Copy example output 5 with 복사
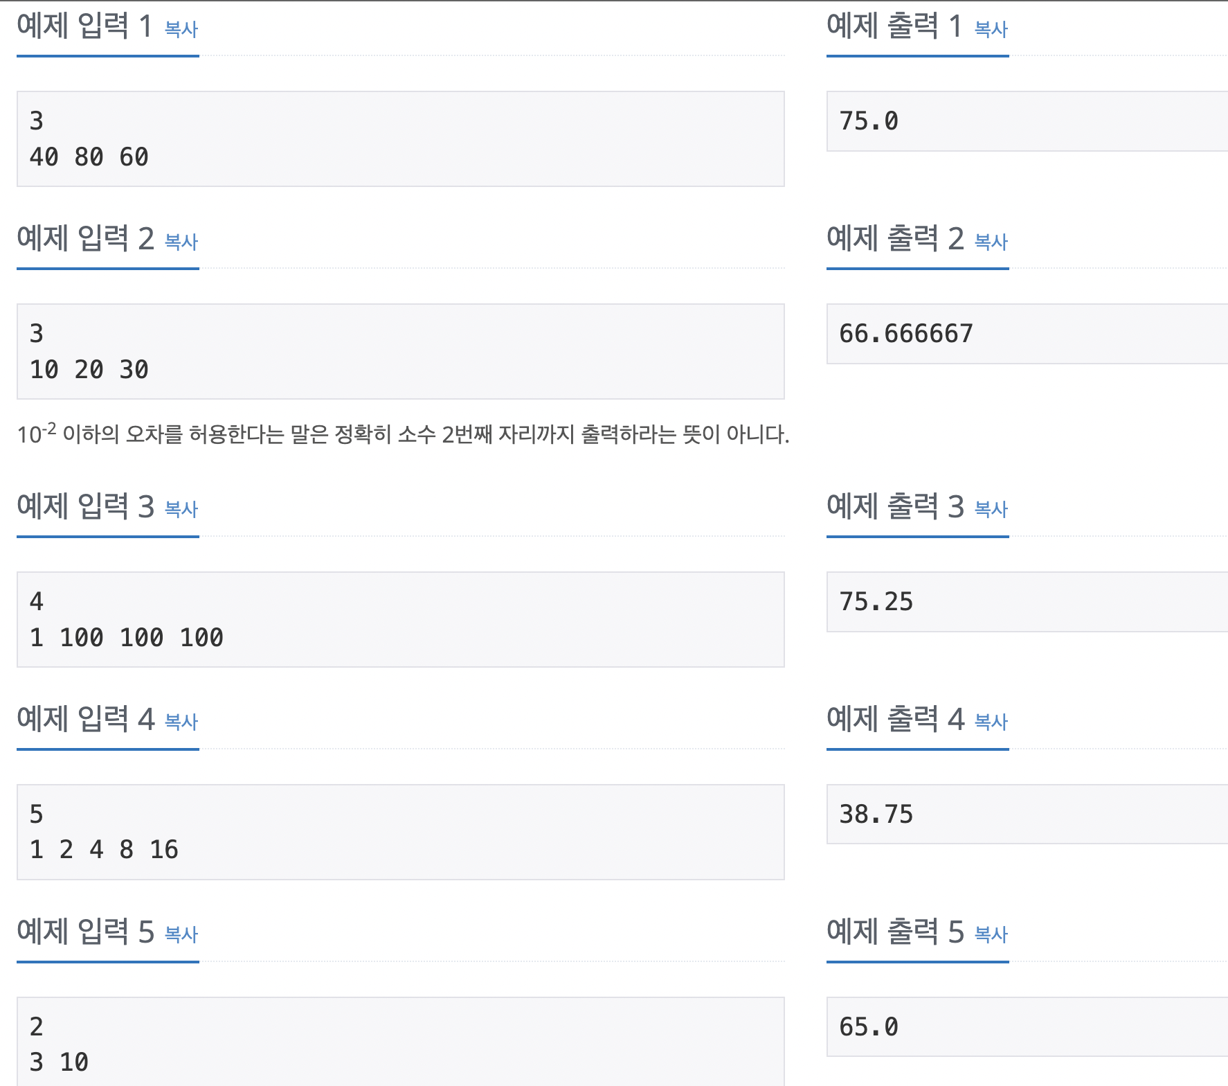The height and width of the screenshot is (1086, 1228). point(991,935)
